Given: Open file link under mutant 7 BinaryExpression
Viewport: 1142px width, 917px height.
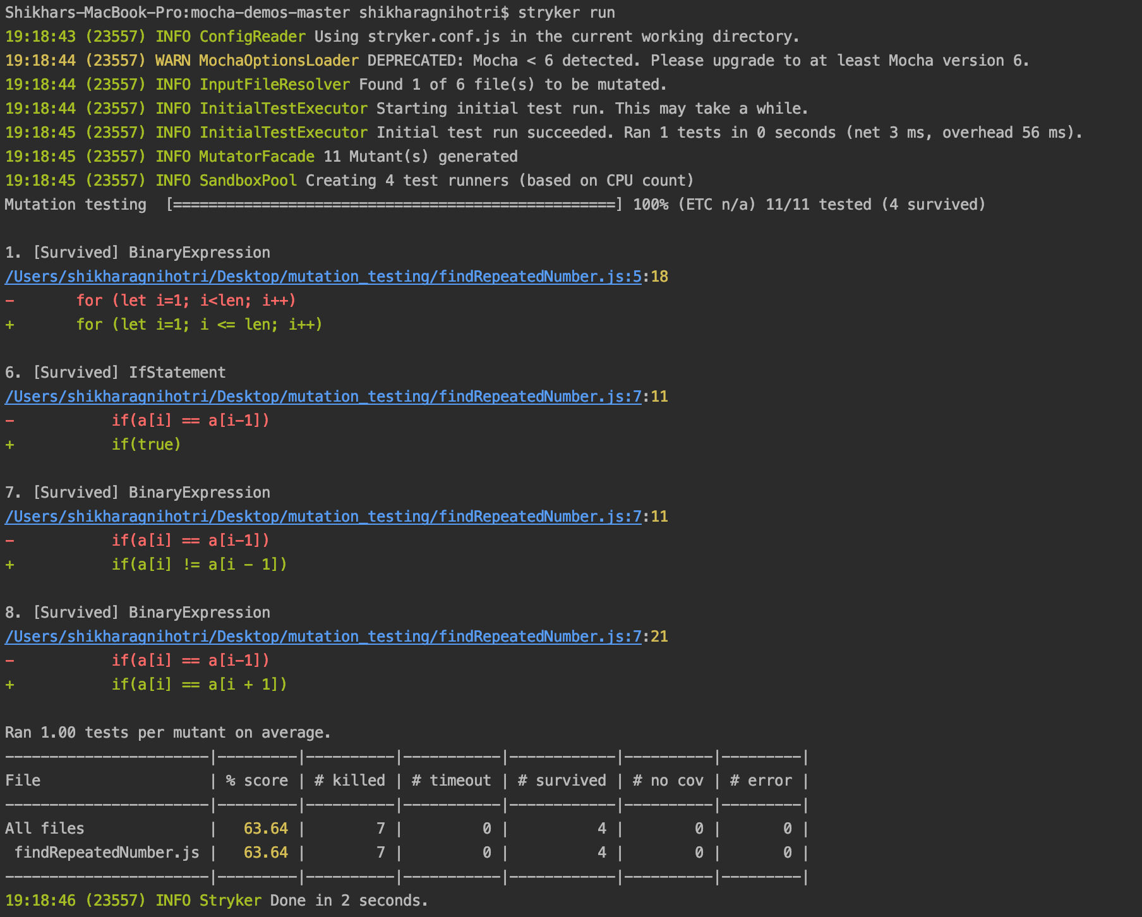Looking at the screenshot, I should [x=323, y=517].
